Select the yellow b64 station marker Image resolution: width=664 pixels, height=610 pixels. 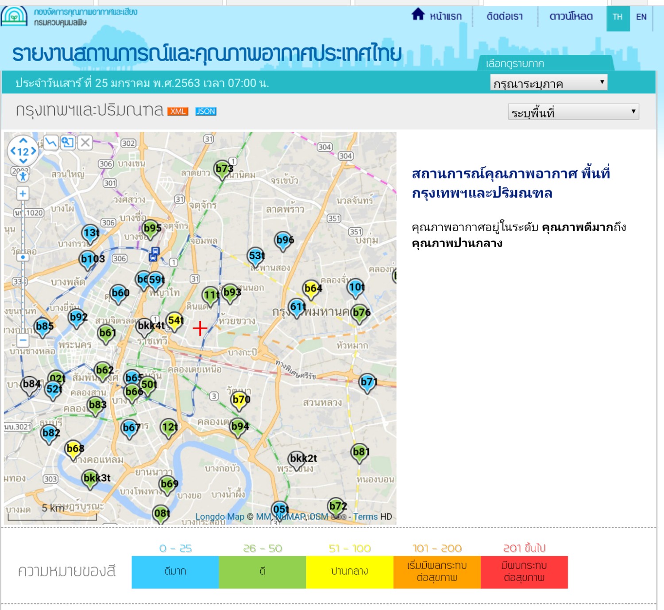(x=312, y=290)
